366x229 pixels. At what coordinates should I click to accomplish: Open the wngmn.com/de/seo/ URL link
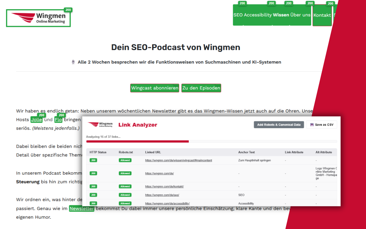[162, 195]
